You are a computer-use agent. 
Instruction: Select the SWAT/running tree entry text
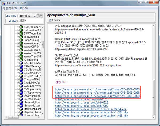(32, 33)
